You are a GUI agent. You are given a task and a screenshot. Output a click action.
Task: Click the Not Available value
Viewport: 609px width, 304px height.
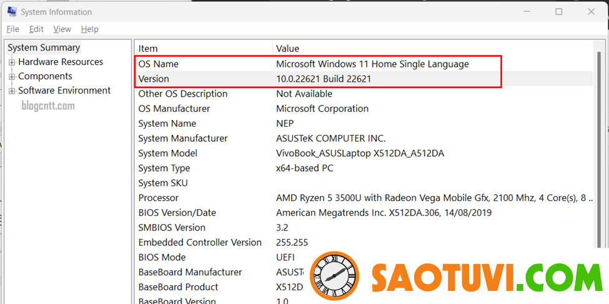[304, 94]
